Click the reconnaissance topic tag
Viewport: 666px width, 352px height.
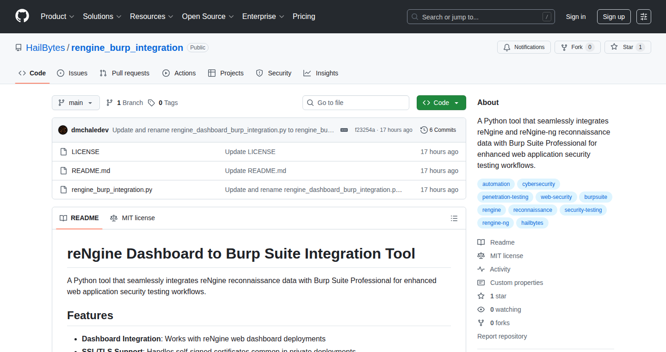point(533,210)
